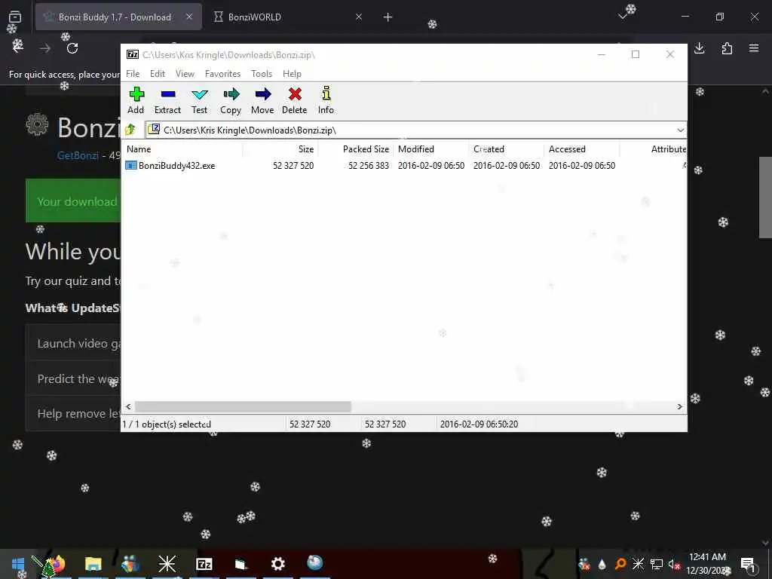Open the browser downloads panel
Image resolution: width=772 pixels, height=579 pixels.
click(x=699, y=48)
